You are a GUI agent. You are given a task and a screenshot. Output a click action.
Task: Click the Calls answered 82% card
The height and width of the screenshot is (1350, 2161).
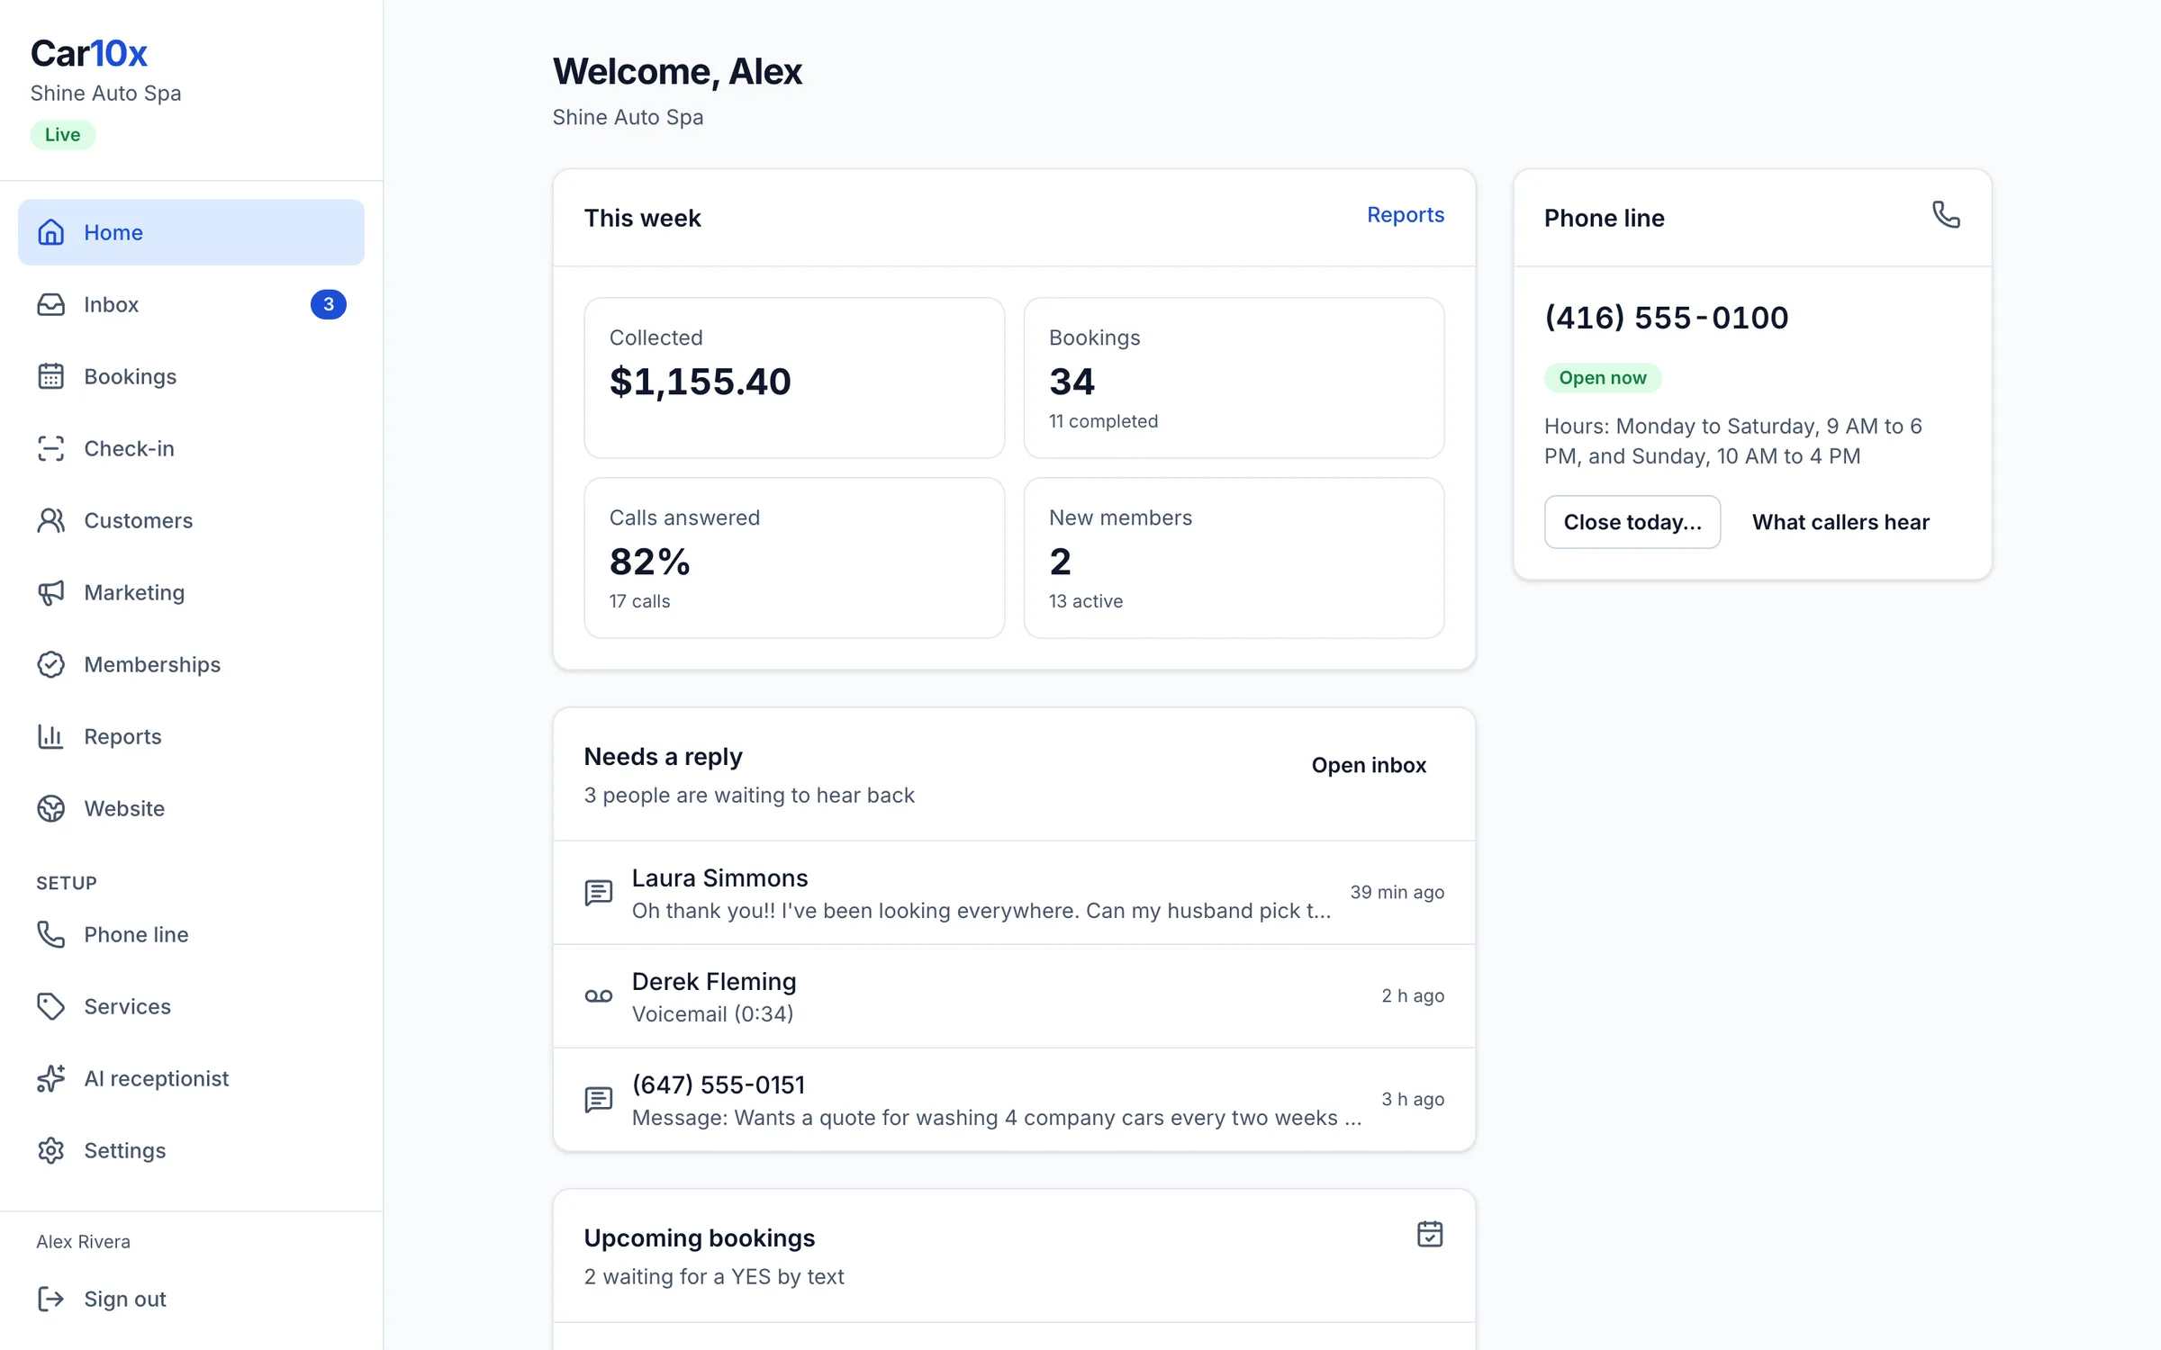coord(794,558)
